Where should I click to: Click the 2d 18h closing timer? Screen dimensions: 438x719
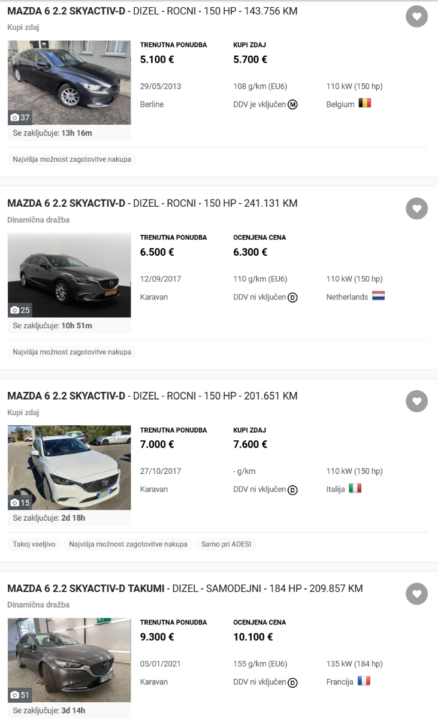pos(73,518)
